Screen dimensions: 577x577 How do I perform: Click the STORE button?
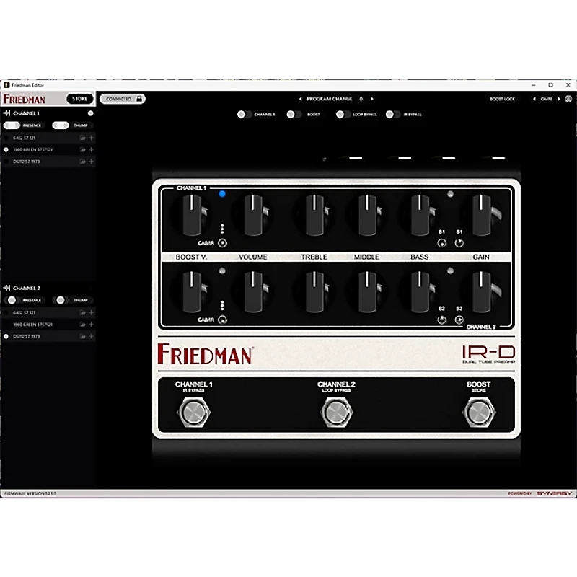(x=79, y=99)
